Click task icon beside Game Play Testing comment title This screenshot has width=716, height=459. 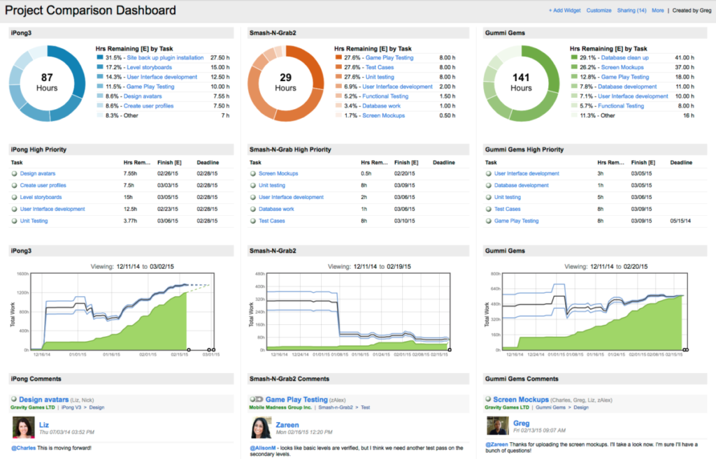255,399
